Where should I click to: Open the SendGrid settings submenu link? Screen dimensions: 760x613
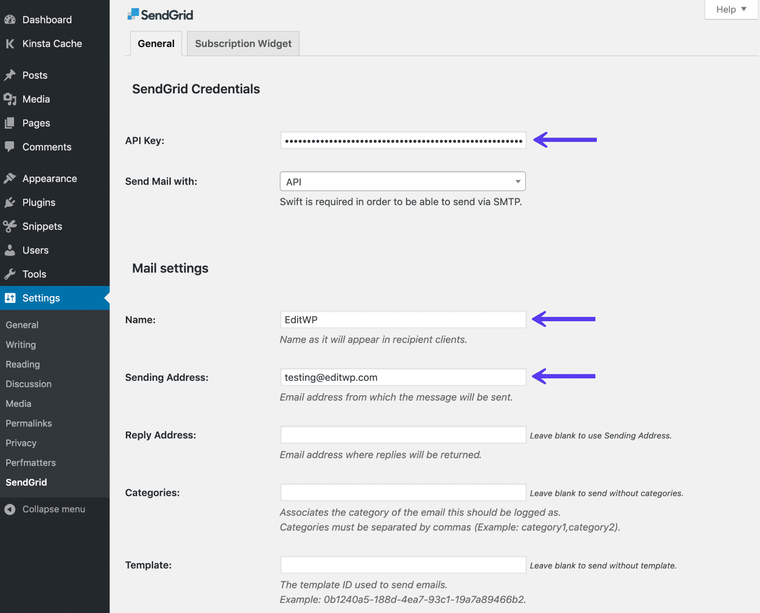coord(26,482)
